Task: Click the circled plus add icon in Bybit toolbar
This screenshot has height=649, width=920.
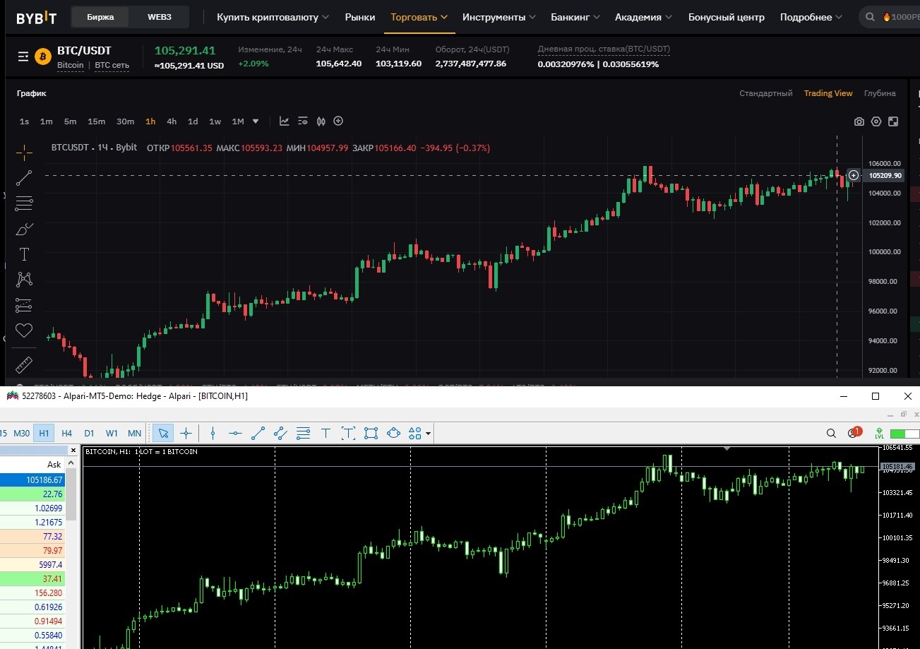Action: [338, 121]
